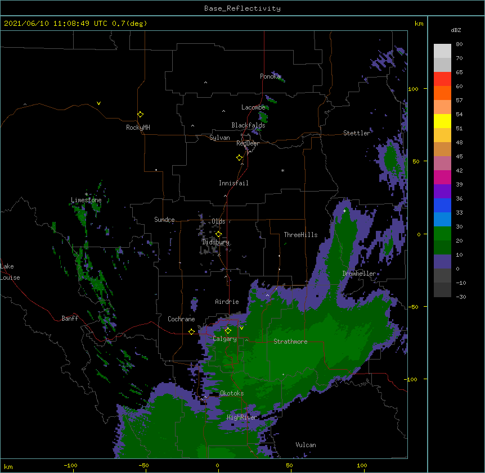Click the km unit label at bottom left

[8, 467]
